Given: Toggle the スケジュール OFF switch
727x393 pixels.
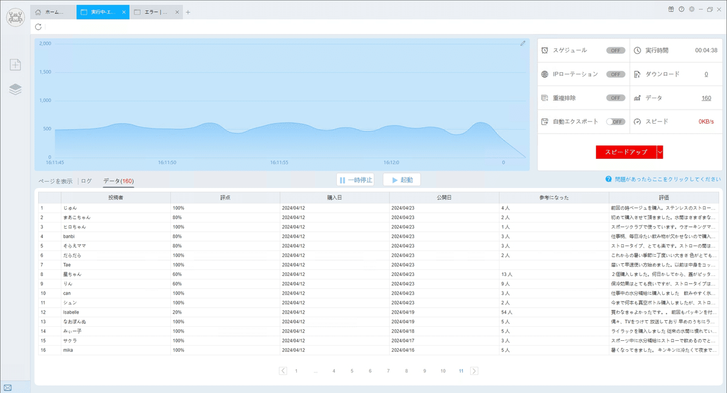Looking at the screenshot, I should tap(616, 50).
